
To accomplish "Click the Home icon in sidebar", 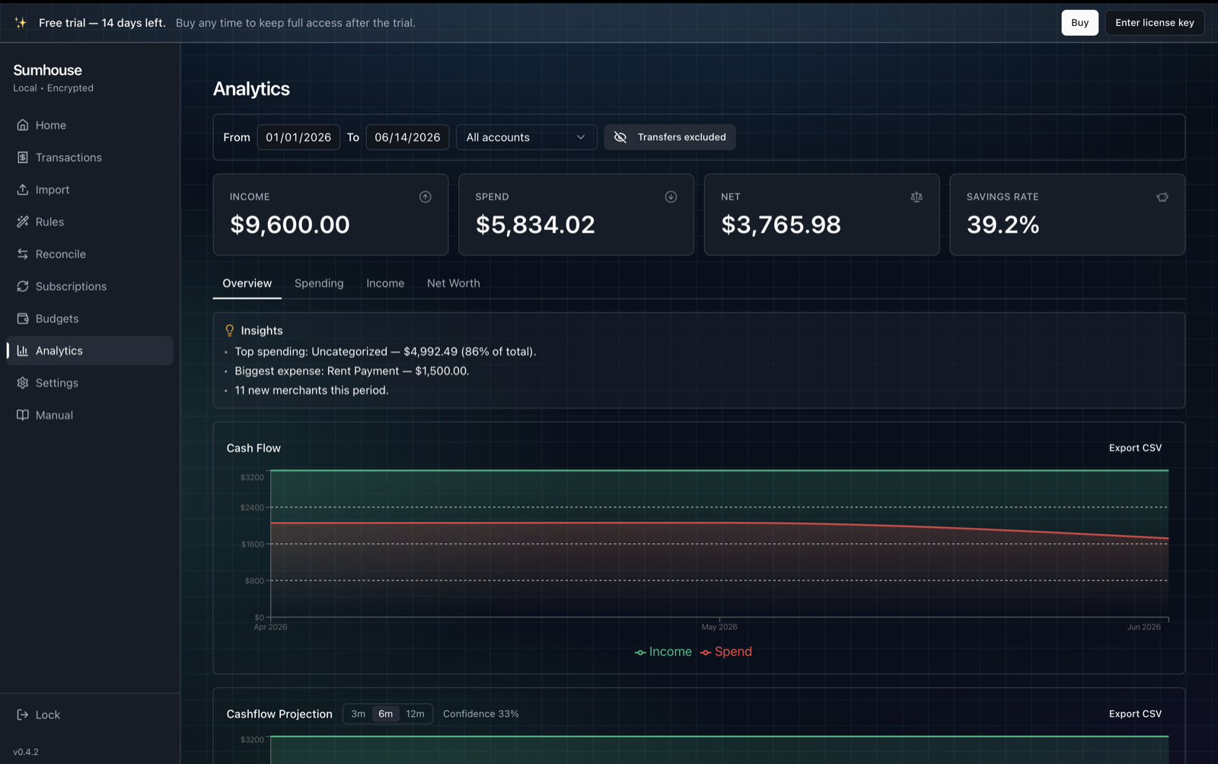I will pyautogui.click(x=23, y=125).
